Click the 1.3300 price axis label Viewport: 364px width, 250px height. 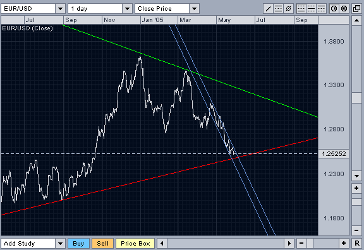coord(334,85)
